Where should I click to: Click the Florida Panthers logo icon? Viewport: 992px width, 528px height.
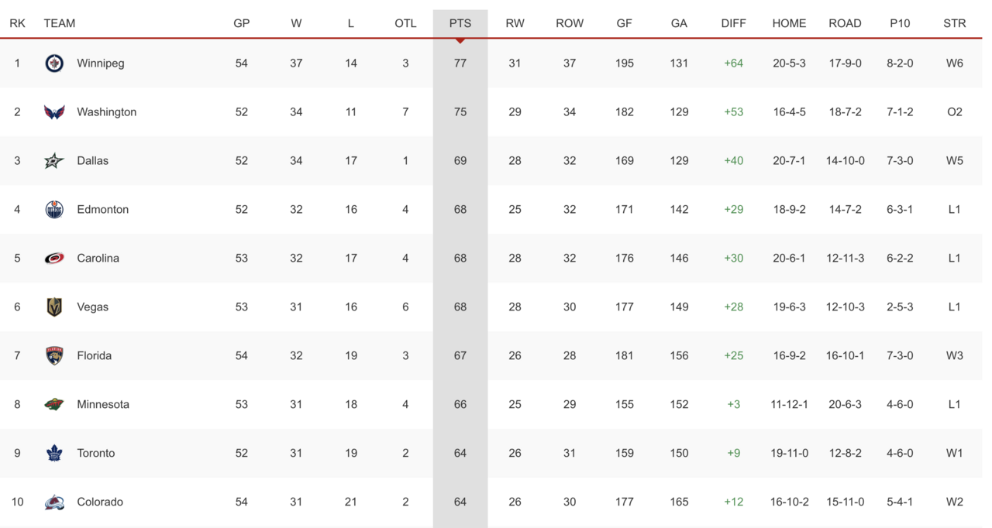pyautogui.click(x=54, y=356)
